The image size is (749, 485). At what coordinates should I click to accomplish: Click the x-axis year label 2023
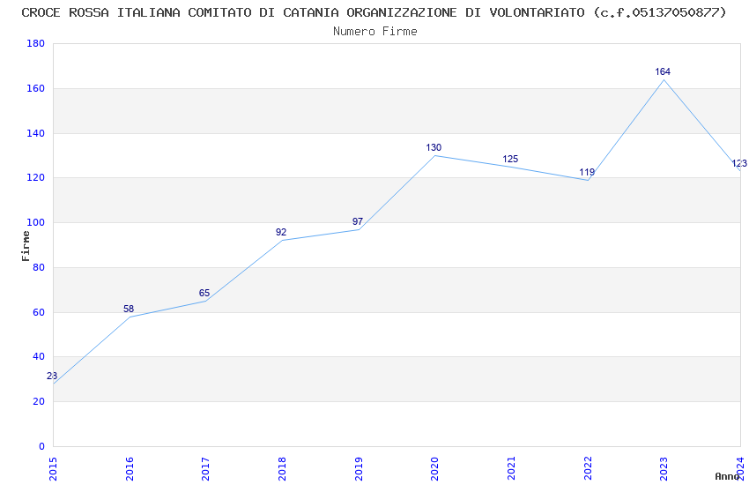click(x=664, y=469)
